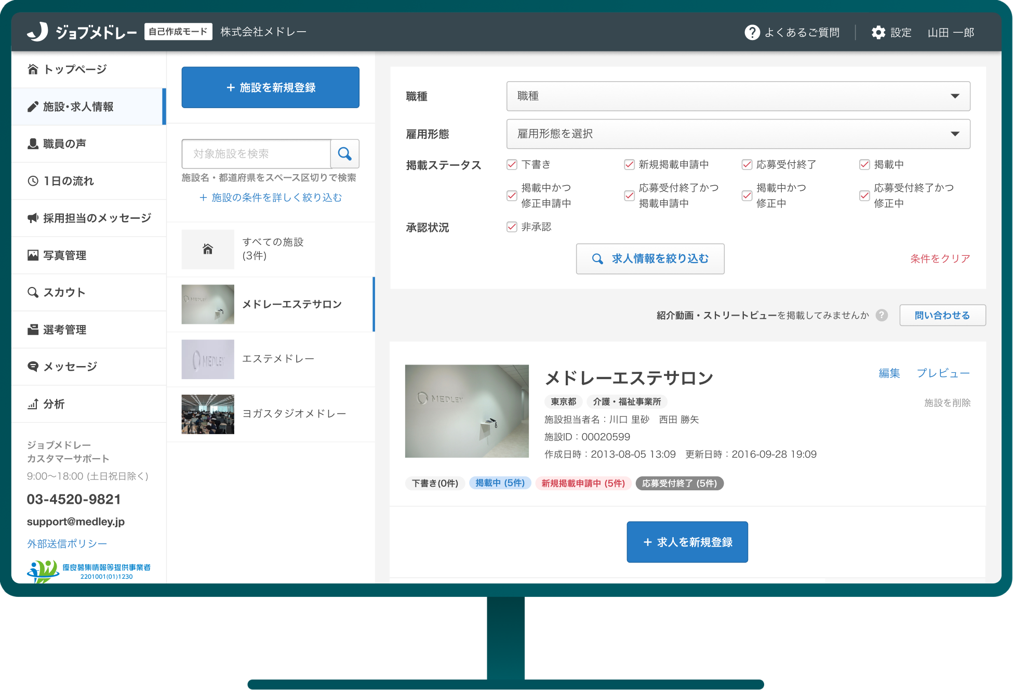The height and width of the screenshot is (690, 1013).
Task: Click the facility search magnifier button
Action: coord(345,153)
